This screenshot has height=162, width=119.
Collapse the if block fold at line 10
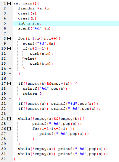[x=9, y=49]
